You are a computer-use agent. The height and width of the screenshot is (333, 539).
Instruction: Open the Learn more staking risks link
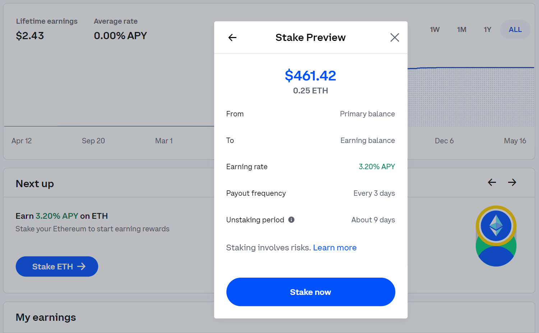pos(335,248)
